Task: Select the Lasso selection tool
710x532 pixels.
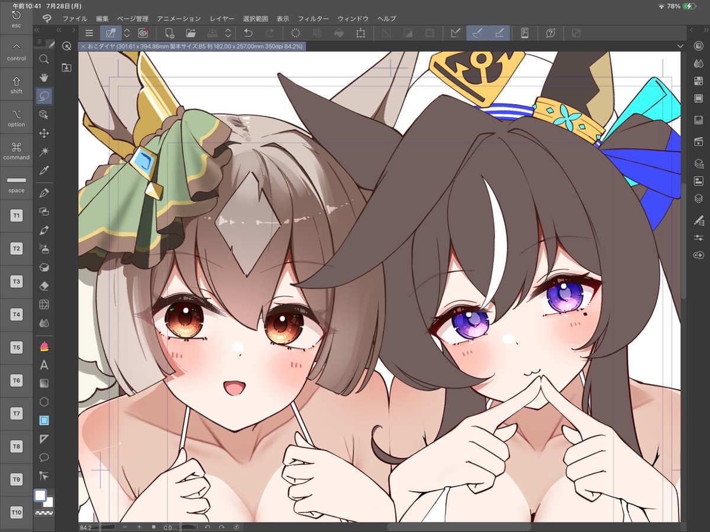Action: click(44, 95)
